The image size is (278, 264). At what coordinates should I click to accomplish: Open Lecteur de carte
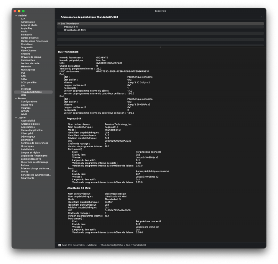(x=30, y=64)
